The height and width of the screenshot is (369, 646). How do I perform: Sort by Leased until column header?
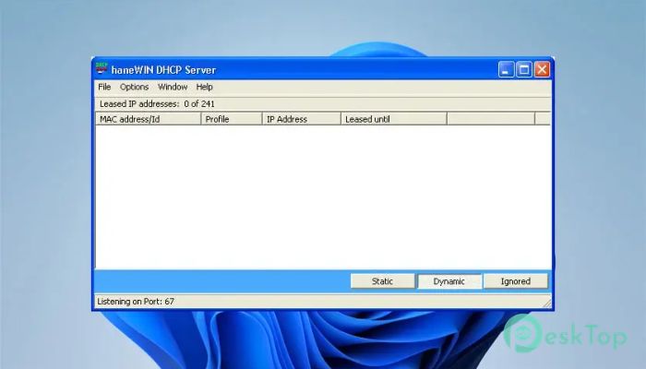(394, 119)
